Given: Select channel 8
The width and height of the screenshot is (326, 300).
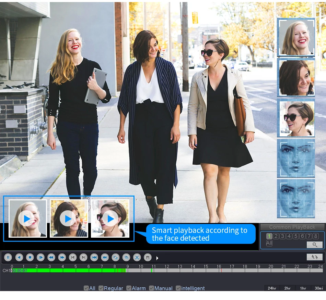Looking at the screenshot, I should (316, 236).
